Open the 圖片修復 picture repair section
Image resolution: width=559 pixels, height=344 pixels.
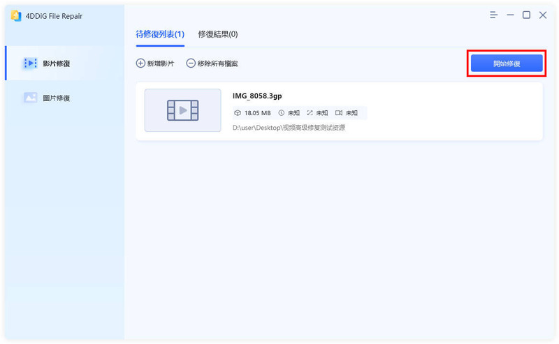coord(65,98)
